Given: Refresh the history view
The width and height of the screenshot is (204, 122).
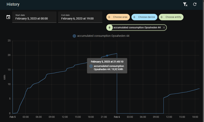Looking at the screenshot, I should [x=195, y=4].
